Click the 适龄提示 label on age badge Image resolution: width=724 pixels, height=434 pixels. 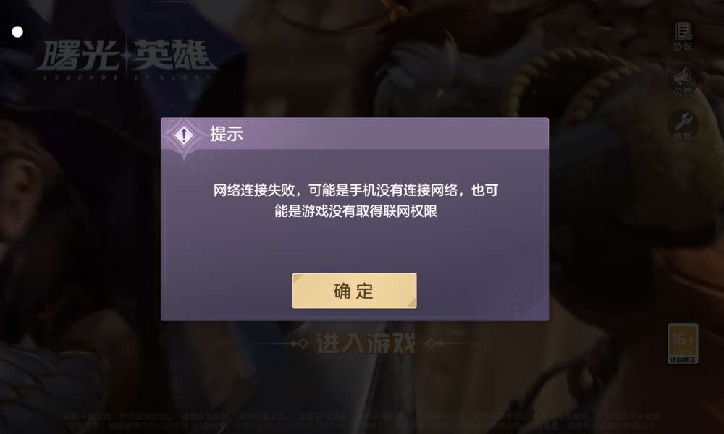click(x=683, y=359)
